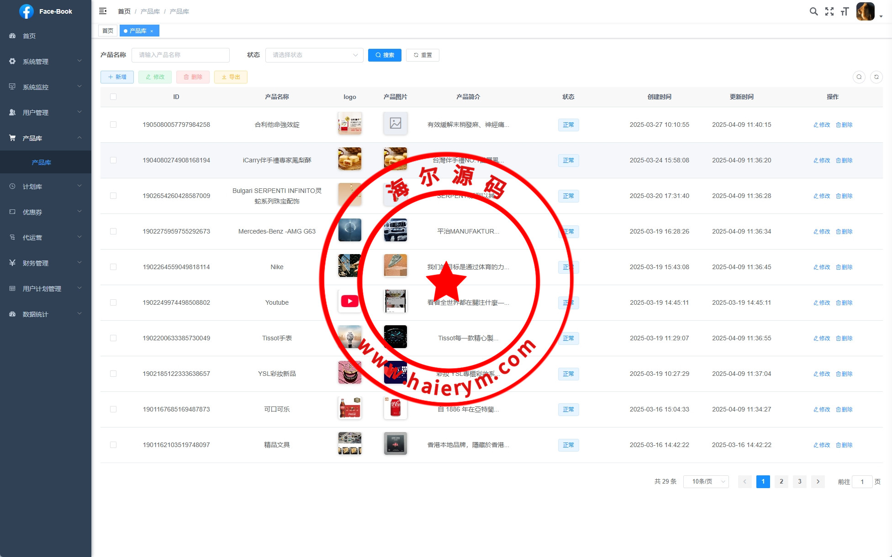Switch to the 首页 tab
892x557 pixels.
(x=108, y=31)
